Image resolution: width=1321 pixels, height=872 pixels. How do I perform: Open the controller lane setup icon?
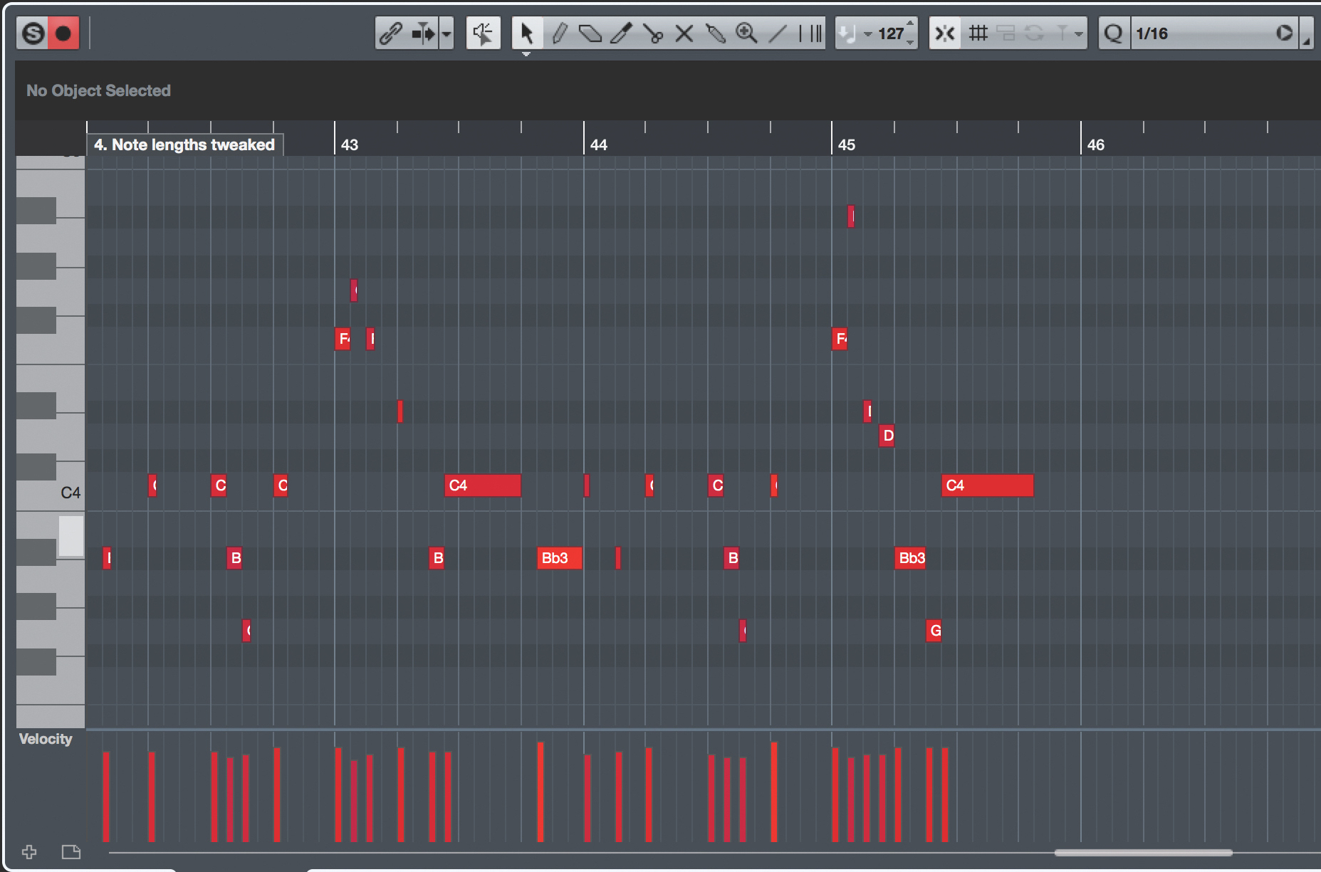[x=71, y=851]
